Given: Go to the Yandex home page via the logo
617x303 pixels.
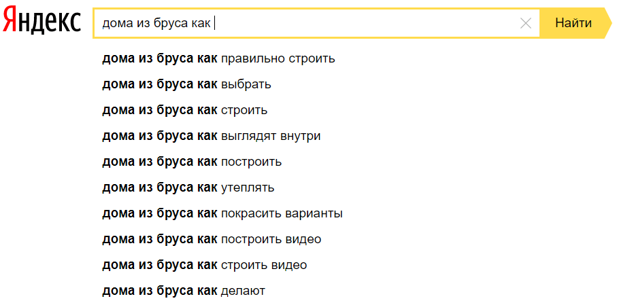Looking at the screenshot, I should point(42,22).
